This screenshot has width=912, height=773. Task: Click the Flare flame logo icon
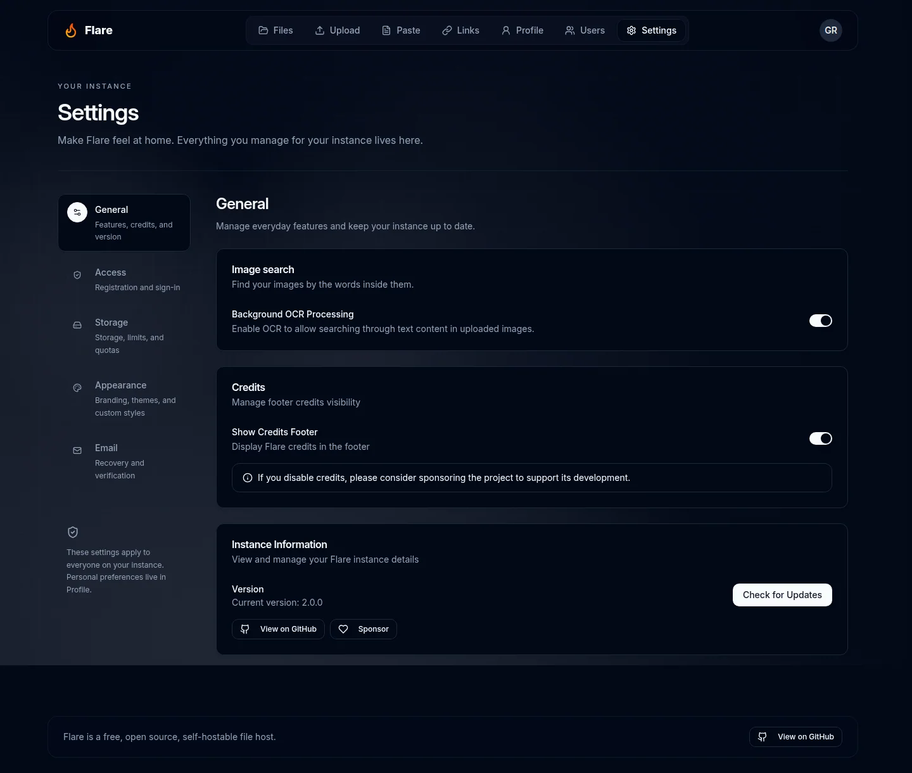click(x=71, y=30)
